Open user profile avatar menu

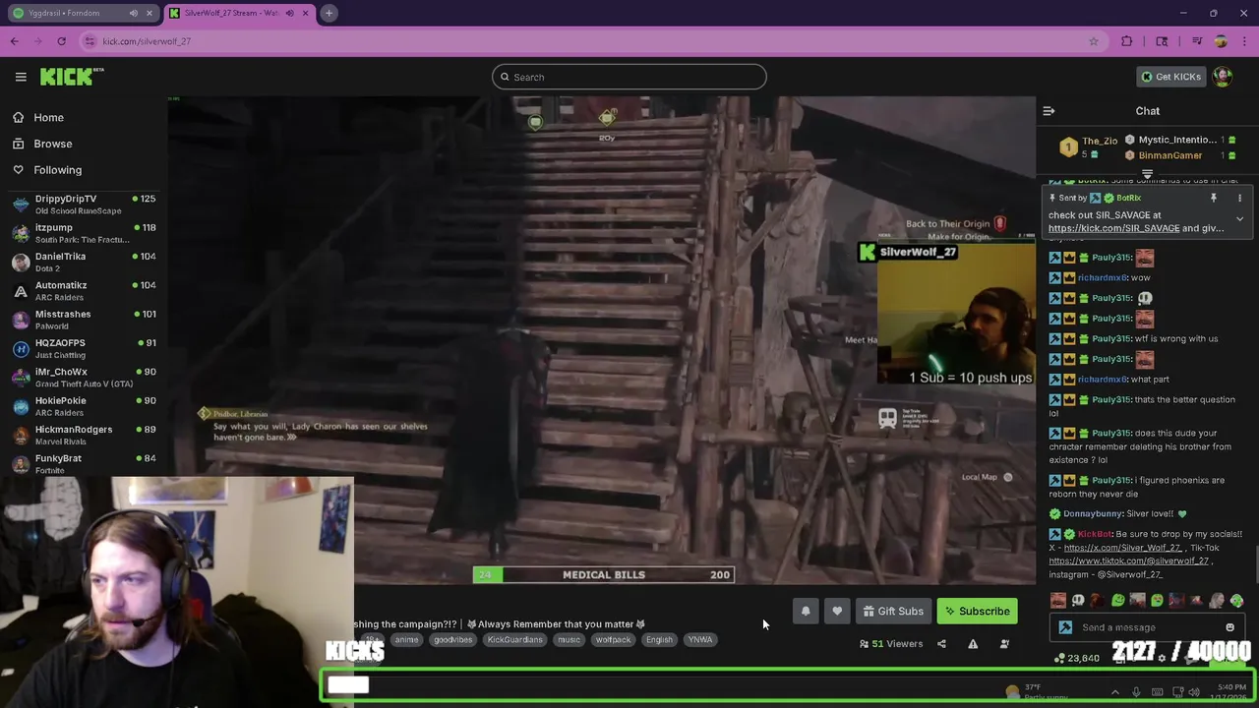pos(1223,77)
